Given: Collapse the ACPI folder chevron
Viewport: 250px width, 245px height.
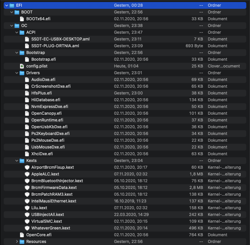Looking at the screenshot, I should [17, 32].
